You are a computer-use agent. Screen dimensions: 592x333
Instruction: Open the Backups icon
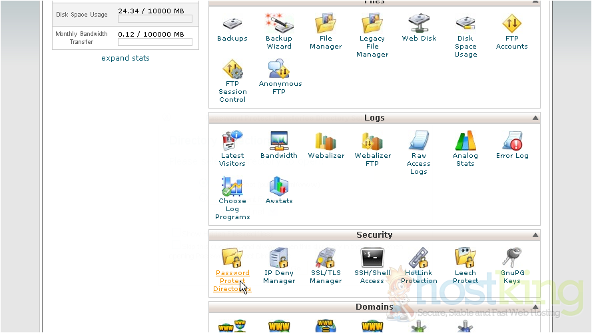click(232, 24)
